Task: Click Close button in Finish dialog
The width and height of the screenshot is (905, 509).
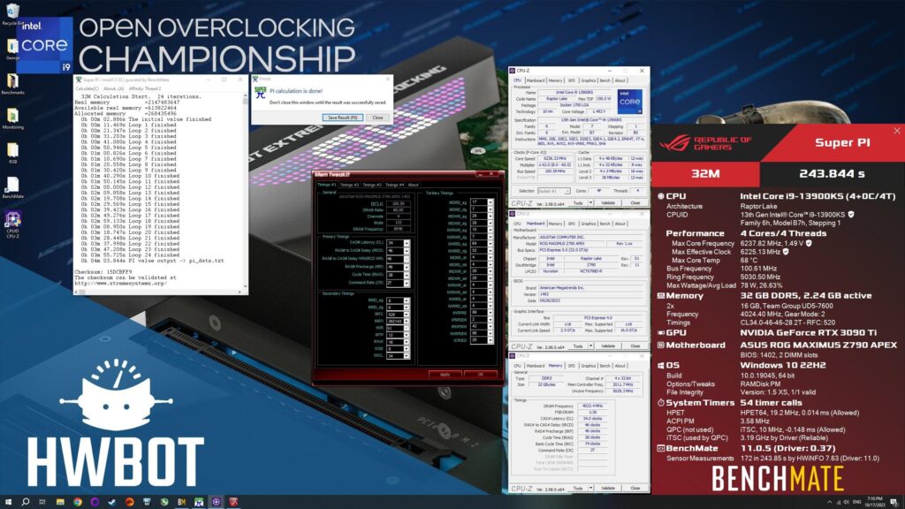Action: (x=377, y=118)
